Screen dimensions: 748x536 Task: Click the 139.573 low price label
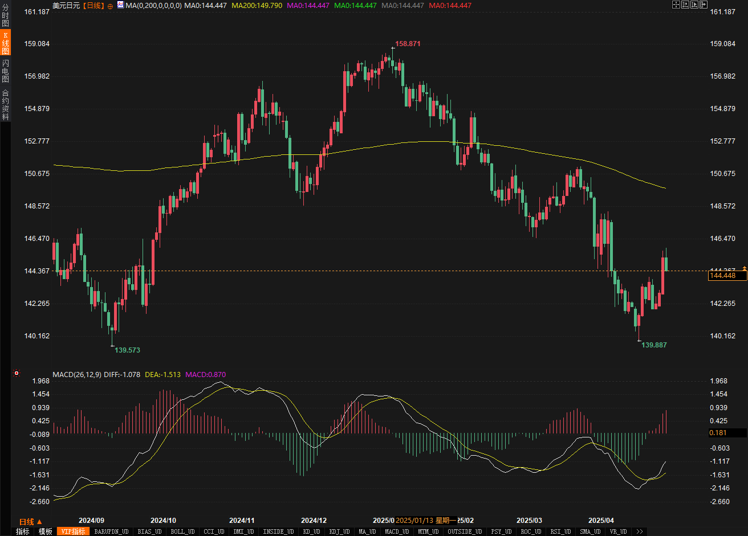pyautogui.click(x=127, y=350)
